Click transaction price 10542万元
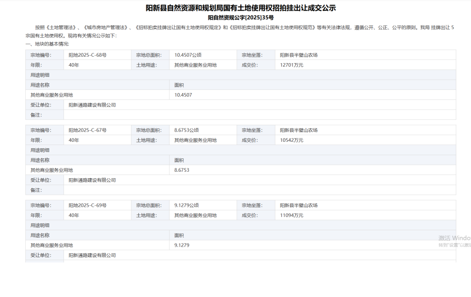The width and height of the screenshot is (471, 297). point(291,140)
